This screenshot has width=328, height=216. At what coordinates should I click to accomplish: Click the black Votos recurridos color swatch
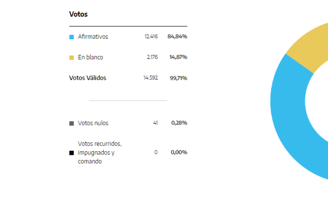tap(72, 153)
